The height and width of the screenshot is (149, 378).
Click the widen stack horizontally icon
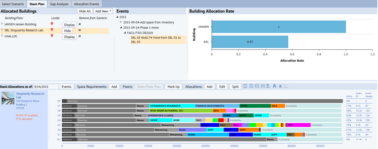(x=257, y=86)
